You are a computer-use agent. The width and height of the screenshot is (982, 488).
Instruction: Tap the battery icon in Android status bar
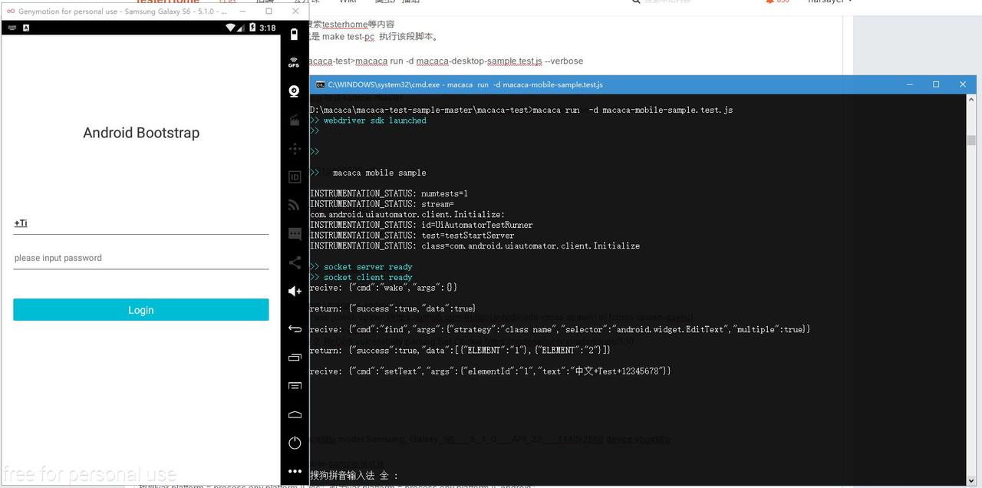pyautogui.click(x=252, y=28)
